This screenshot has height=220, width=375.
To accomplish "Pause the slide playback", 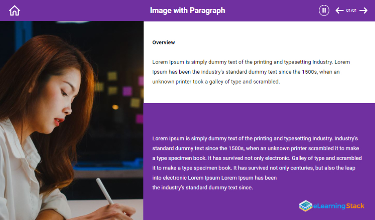I will point(324,11).
